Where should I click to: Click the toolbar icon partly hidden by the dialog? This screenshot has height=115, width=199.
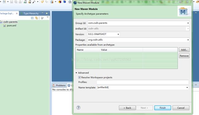[70, 2]
